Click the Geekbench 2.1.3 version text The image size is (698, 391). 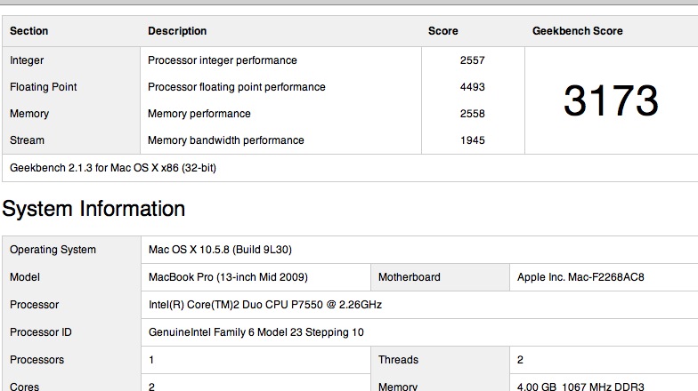point(112,168)
